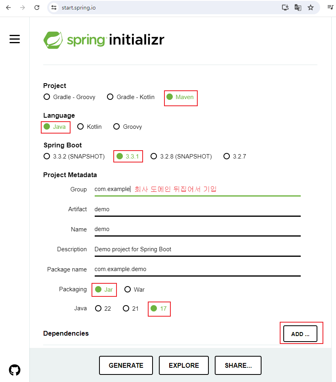336x382 pixels.
Task: Pick War packaging
Action: 134,289
